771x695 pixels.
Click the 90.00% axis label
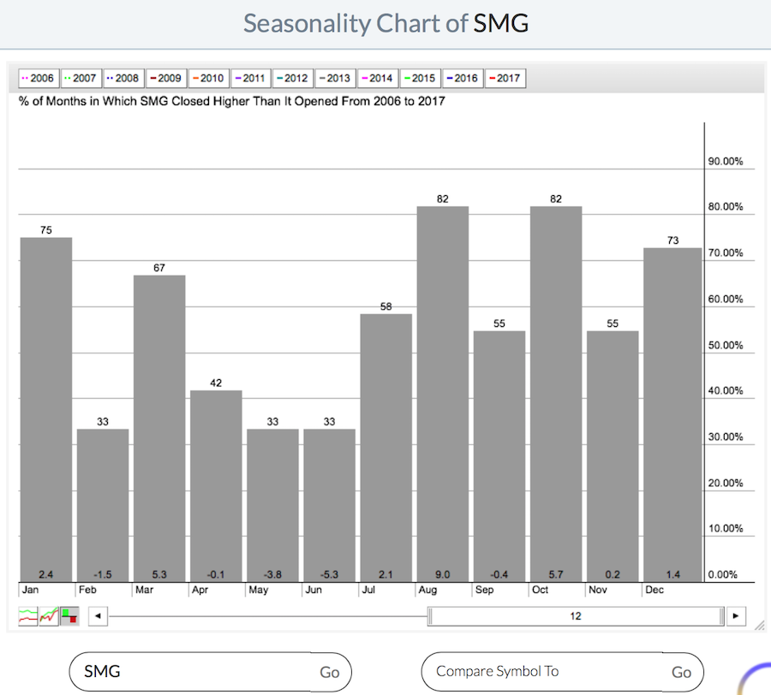(726, 161)
